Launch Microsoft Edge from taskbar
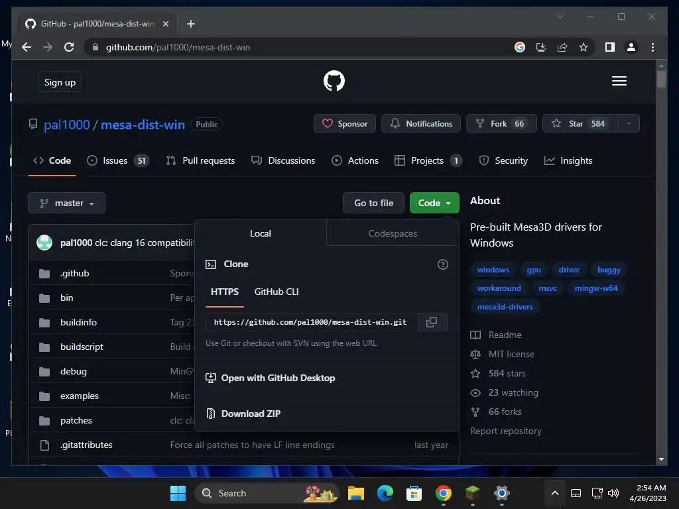The height and width of the screenshot is (509, 679). pos(385,493)
